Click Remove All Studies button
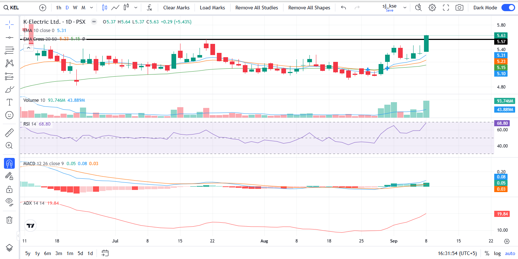Screen dimensions: 518x259 256,8
